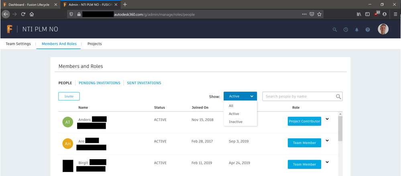401x176 pixels.
Task: Open the user profile avatar menu
Action: 383,29
